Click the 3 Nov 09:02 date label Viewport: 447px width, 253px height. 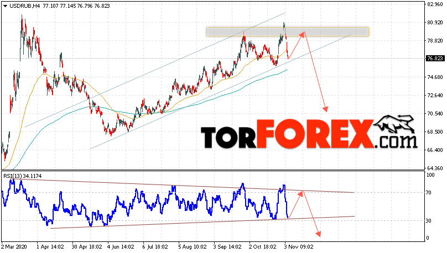coord(299,246)
